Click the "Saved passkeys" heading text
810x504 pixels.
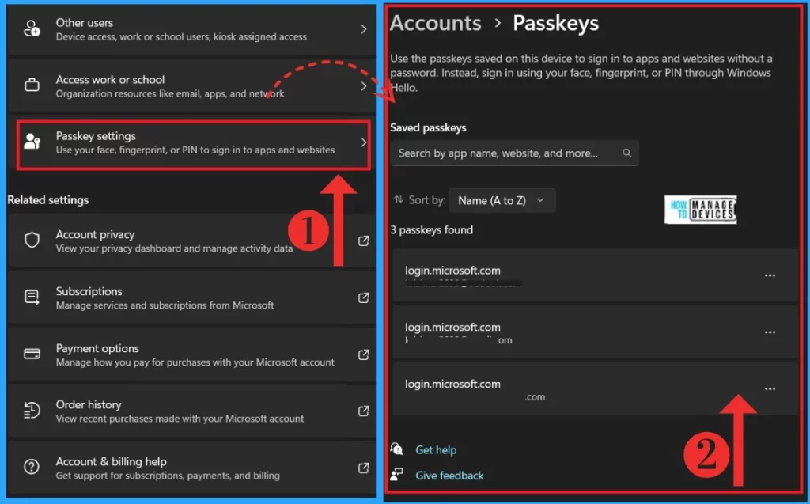[x=428, y=127]
